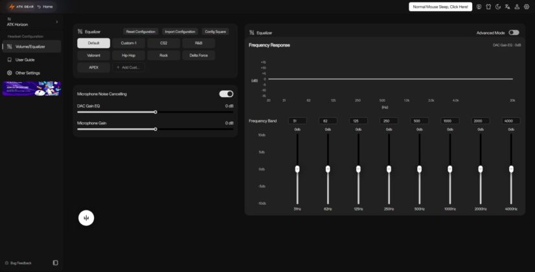Go back Home via the arrow icon
535x272 pixels.
coord(39,6)
